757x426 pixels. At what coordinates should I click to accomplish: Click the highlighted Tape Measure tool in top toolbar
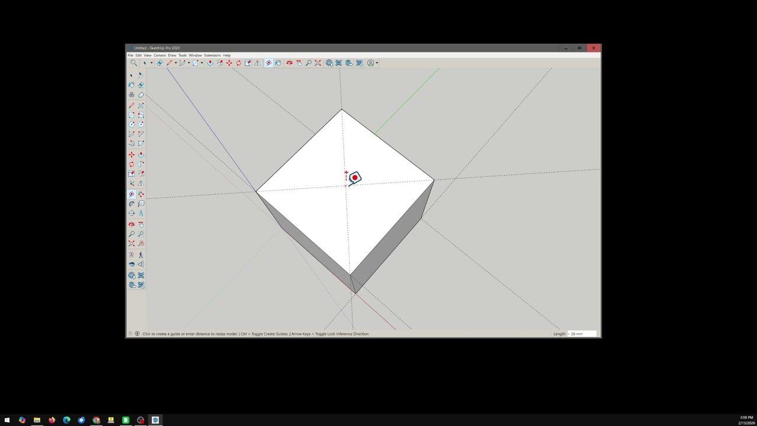268,63
